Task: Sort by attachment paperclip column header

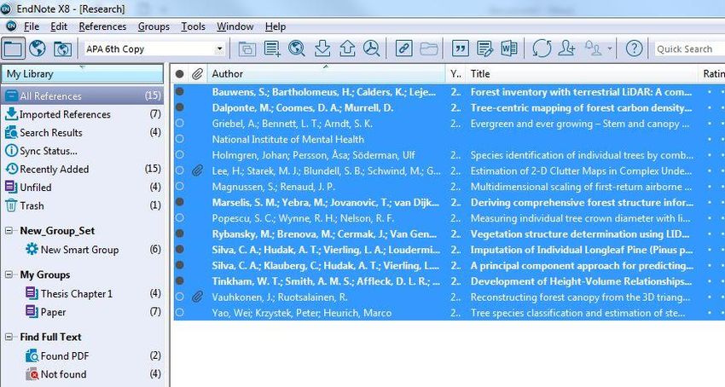Action: [x=197, y=74]
